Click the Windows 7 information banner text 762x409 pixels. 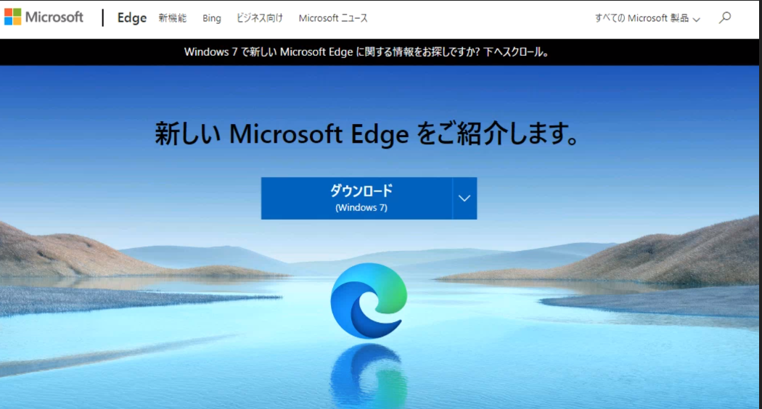(367, 52)
